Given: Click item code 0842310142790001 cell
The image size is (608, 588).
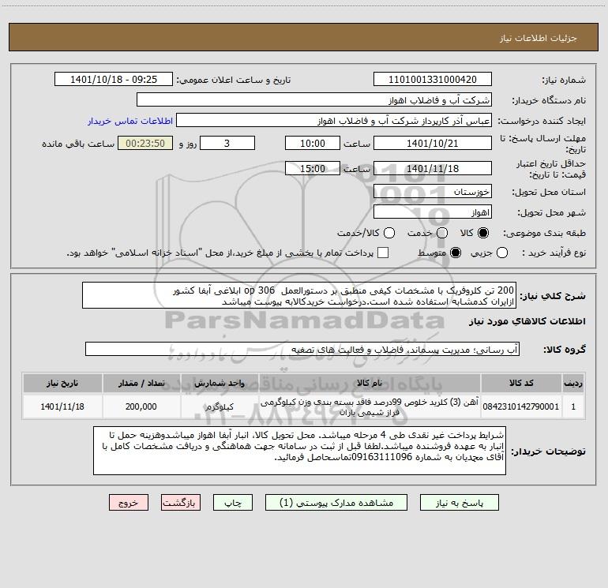Looking at the screenshot, I should pos(521,406).
